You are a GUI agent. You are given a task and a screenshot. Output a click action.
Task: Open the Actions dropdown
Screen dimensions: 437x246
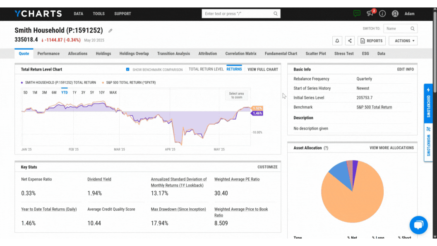403,41
